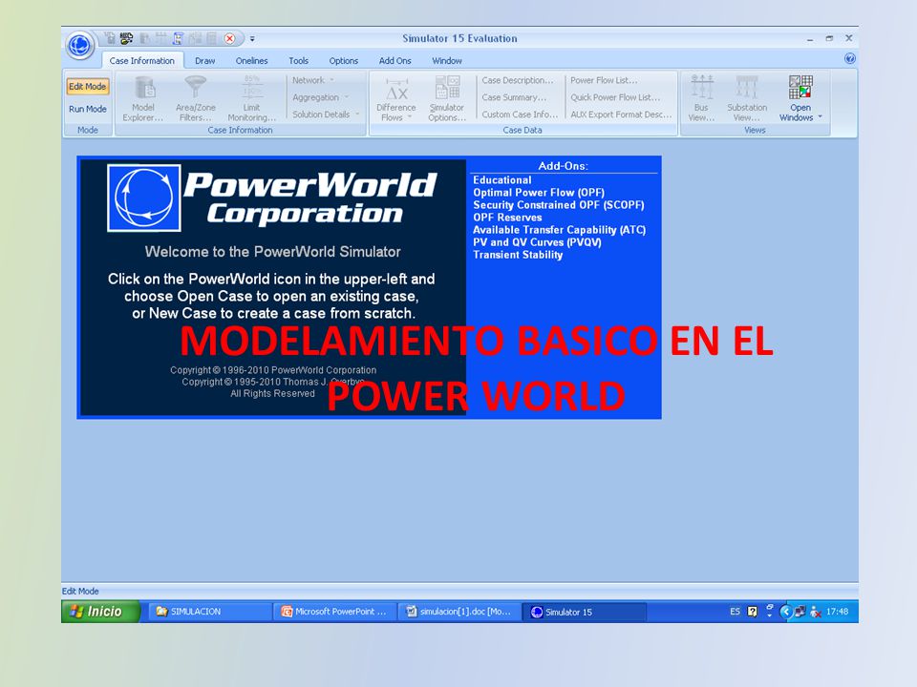Click the script icon in the quick access toolbar
This screenshot has height=687, width=917.
click(x=179, y=39)
